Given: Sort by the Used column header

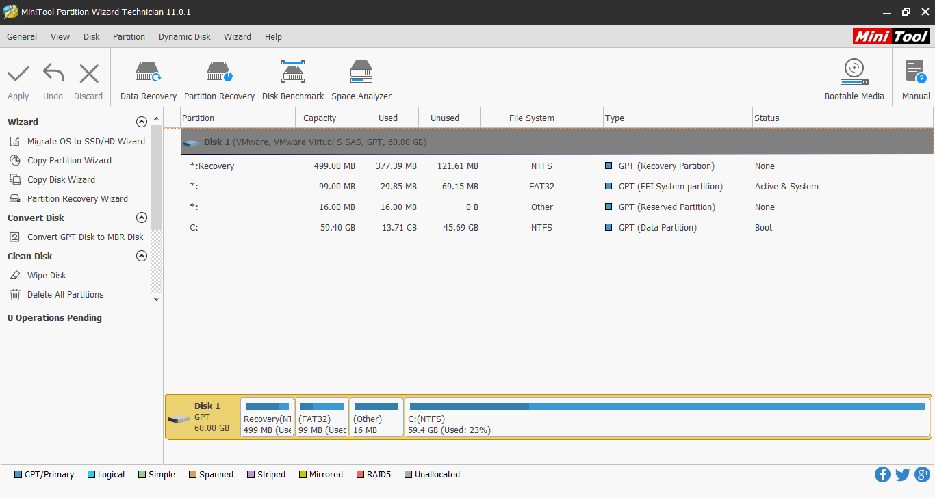Looking at the screenshot, I should (387, 118).
